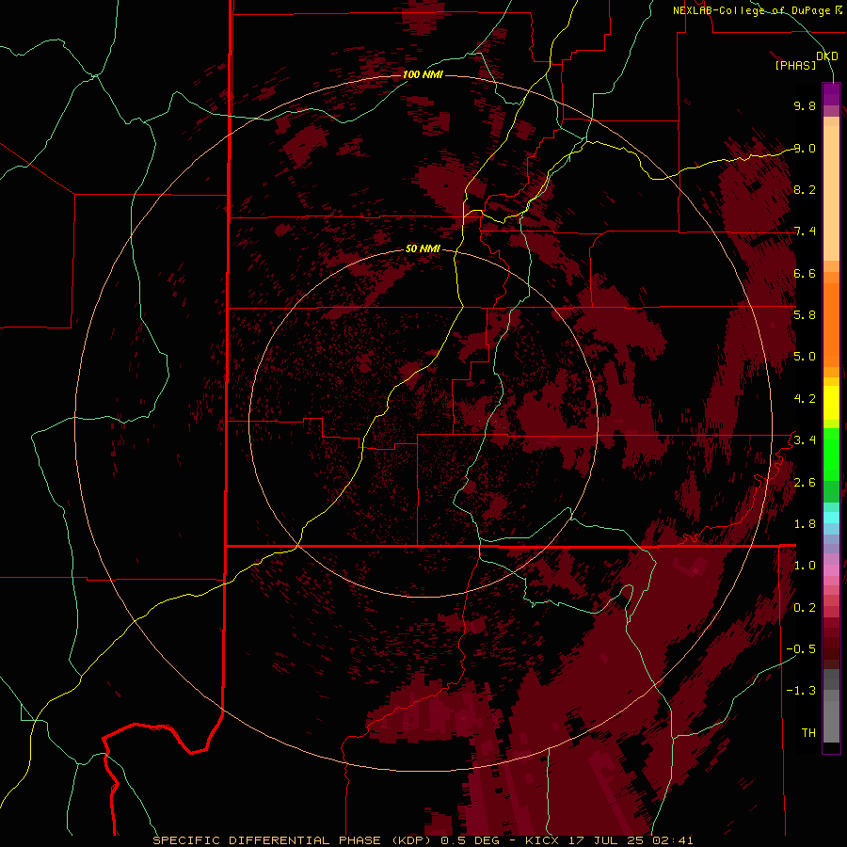Image resolution: width=847 pixels, height=847 pixels.
Task: Pick the yellow segment of the color bar
Action: pyautogui.click(x=831, y=403)
